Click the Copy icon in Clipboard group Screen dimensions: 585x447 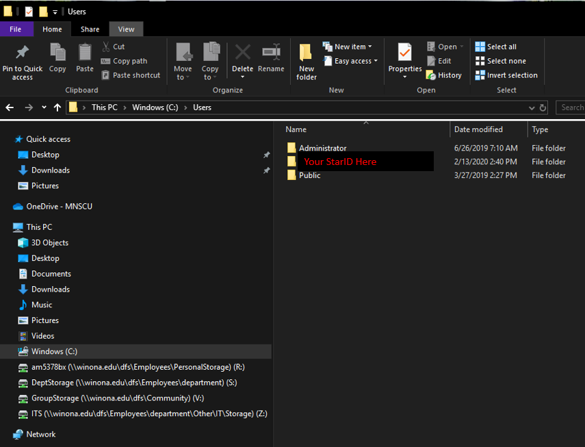[57, 53]
